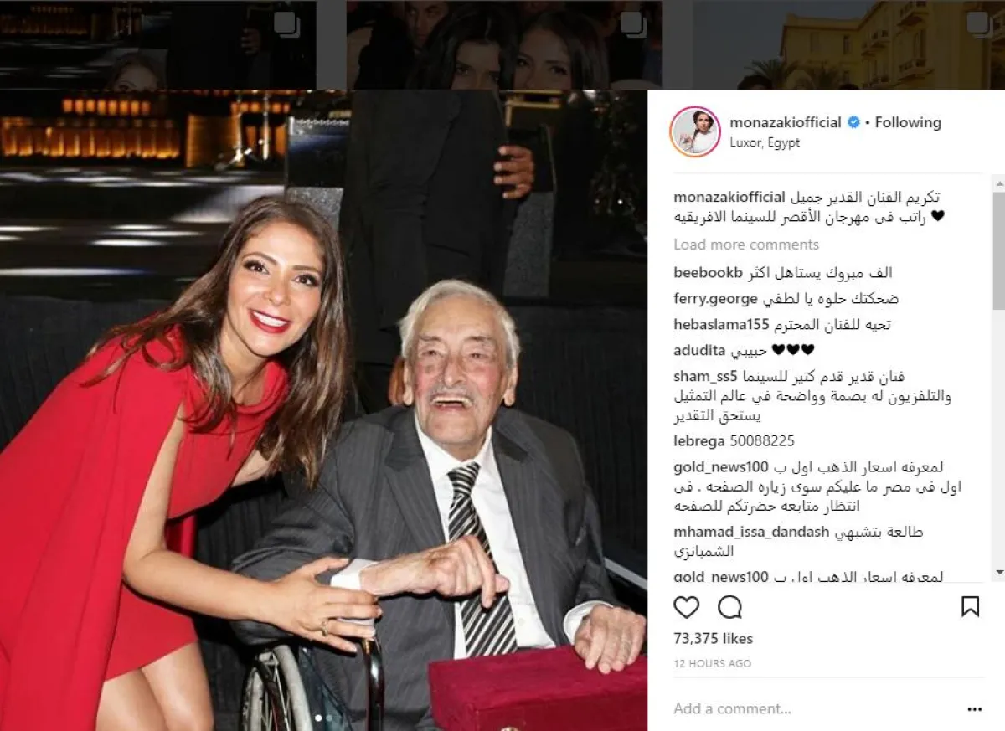
Task: View the 73,375 likes list
Action: (x=713, y=639)
